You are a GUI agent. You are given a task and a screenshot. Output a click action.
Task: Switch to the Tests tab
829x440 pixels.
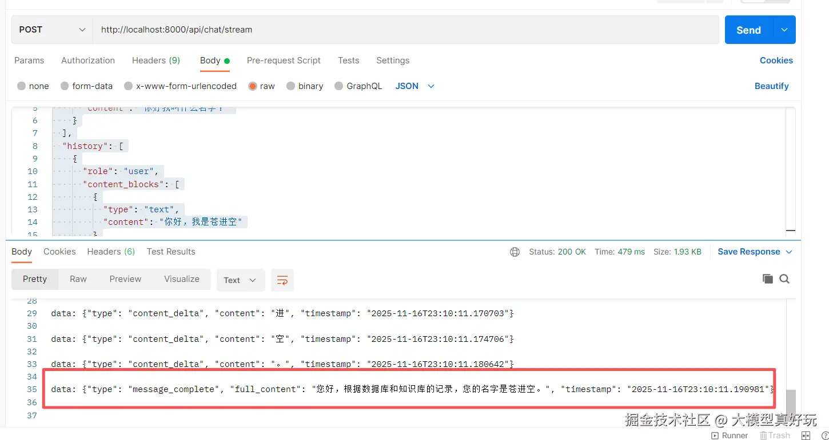coord(349,60)
